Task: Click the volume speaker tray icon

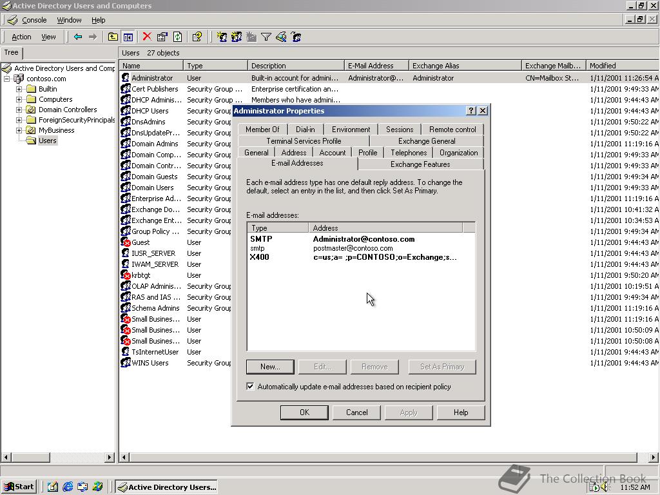Action: [x=605, y=487]
